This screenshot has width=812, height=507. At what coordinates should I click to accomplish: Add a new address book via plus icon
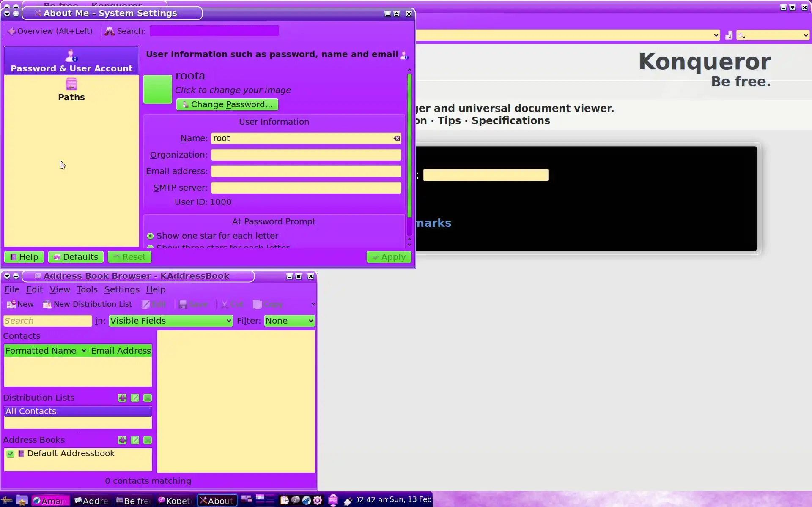pos(122,440)
